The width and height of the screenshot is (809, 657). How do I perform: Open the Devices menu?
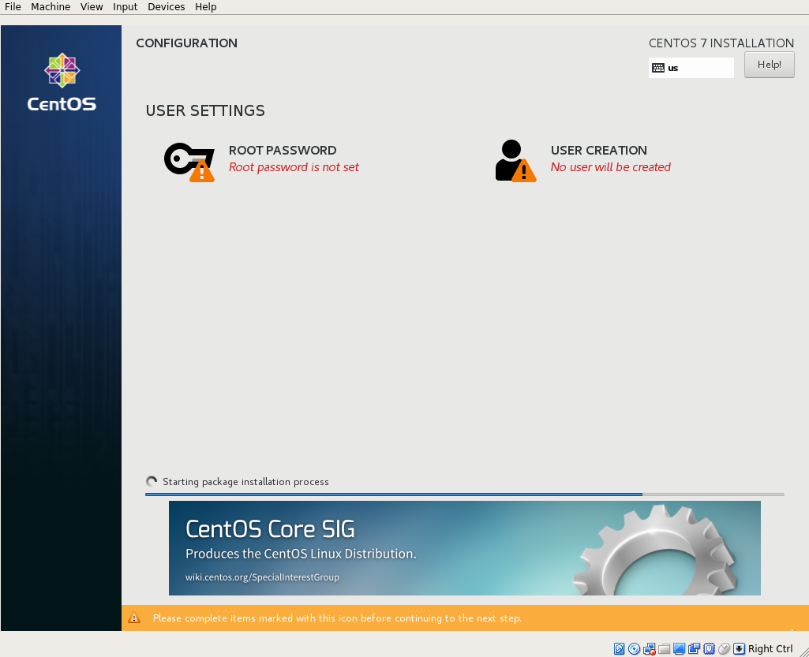point(166,6)
